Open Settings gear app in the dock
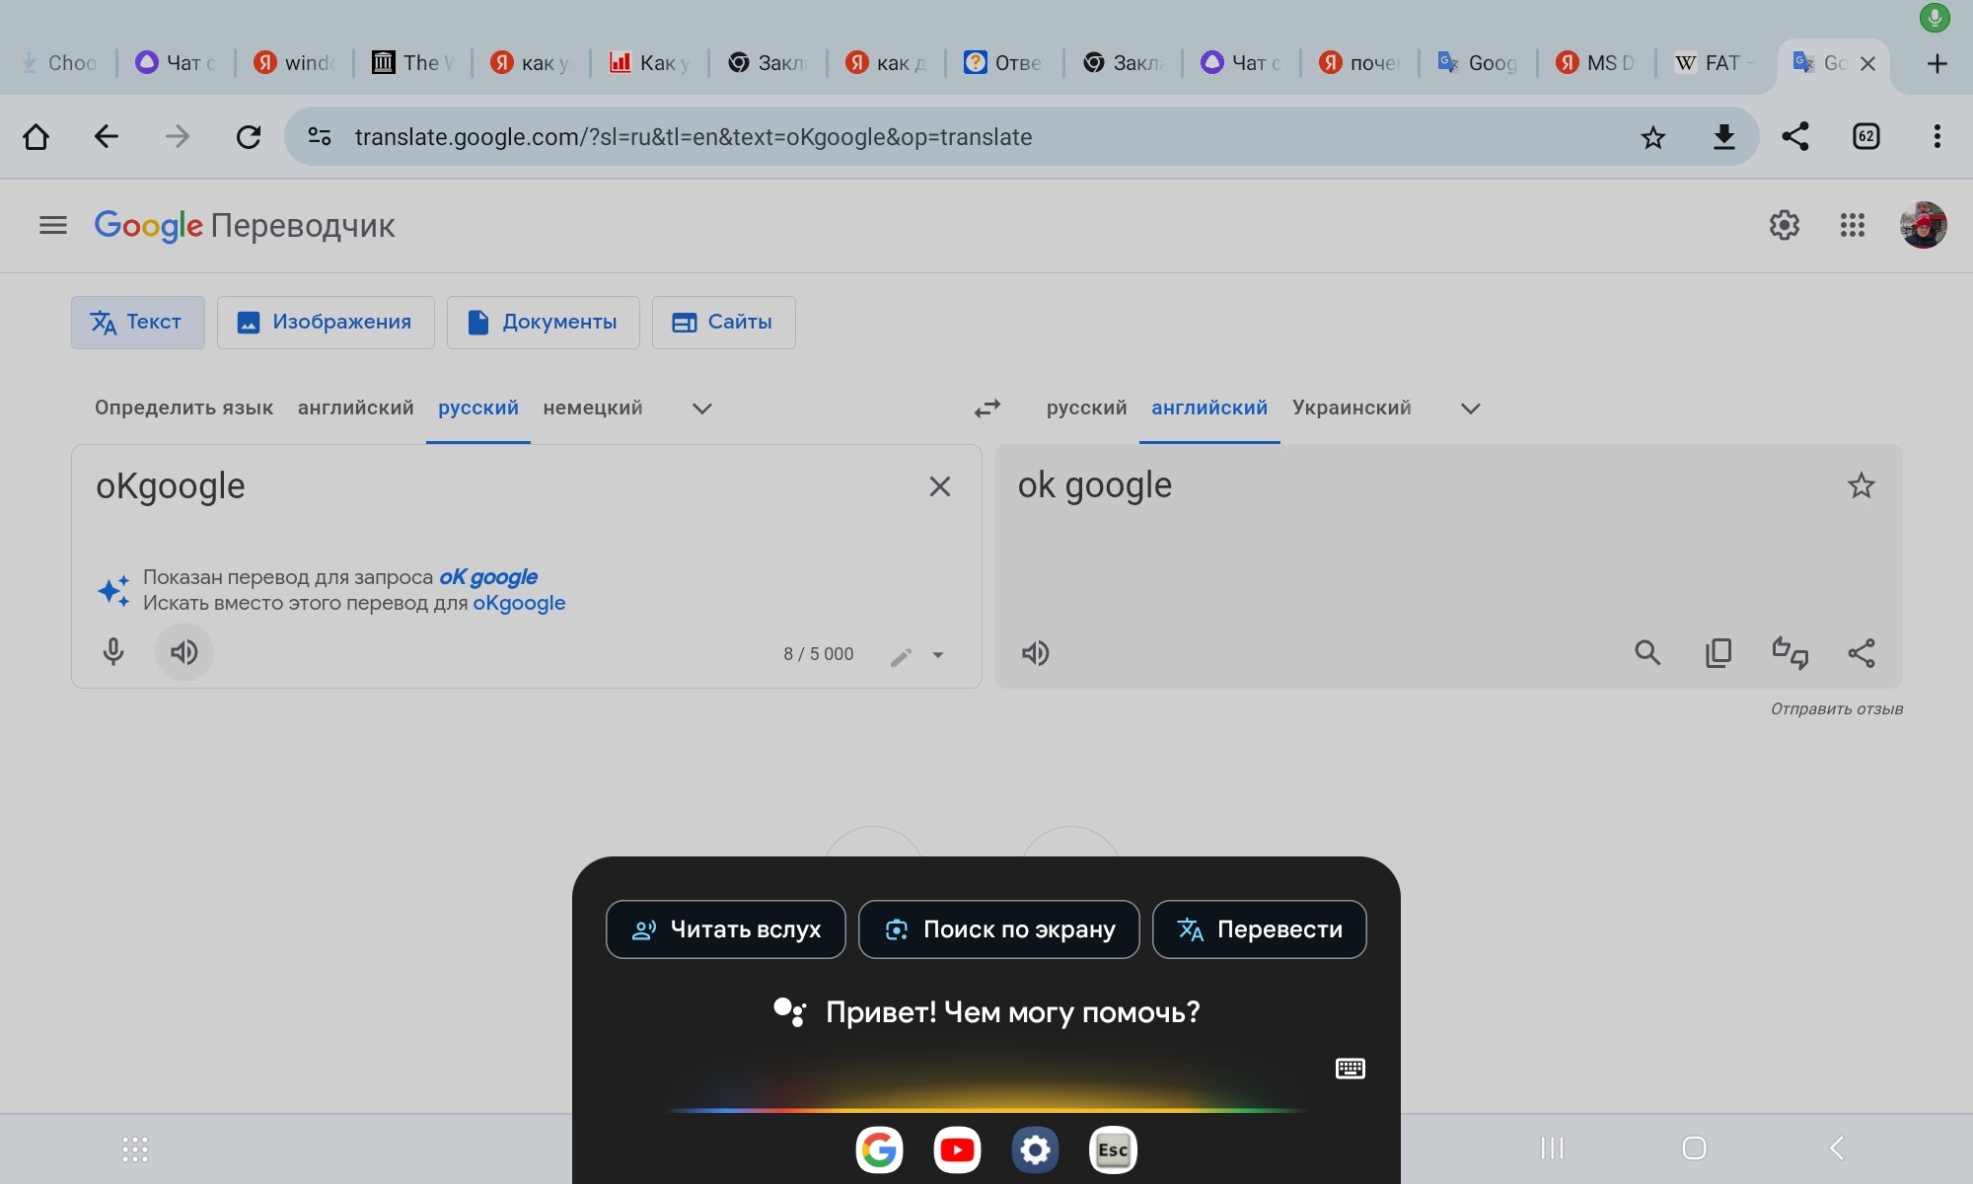The height and width of the screenshot is (1184, 1973). click(1035, 1149)
